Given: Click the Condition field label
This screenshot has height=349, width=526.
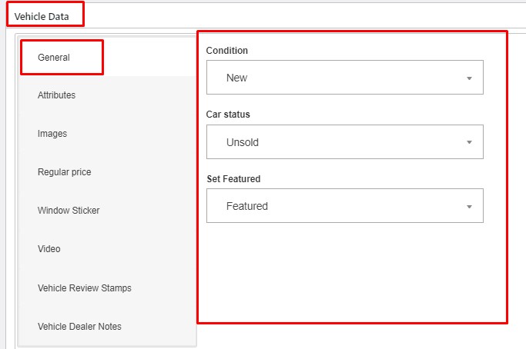Looking at the screenshot, I should [227, 51].
